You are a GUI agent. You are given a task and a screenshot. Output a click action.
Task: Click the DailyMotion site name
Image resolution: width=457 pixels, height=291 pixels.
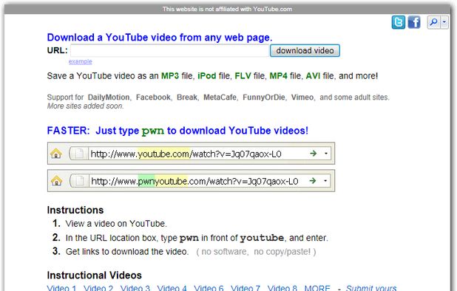[109, 97]
